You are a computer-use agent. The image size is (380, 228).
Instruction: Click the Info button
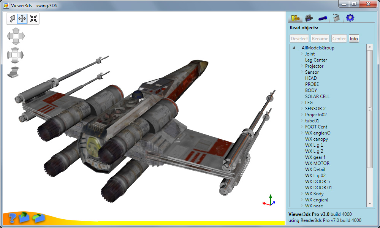[x=353, y=38]
